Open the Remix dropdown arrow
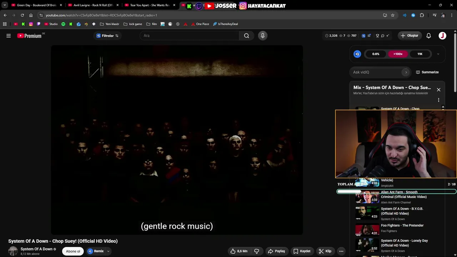Screen dimensions: 457x257 click(108, 251)
